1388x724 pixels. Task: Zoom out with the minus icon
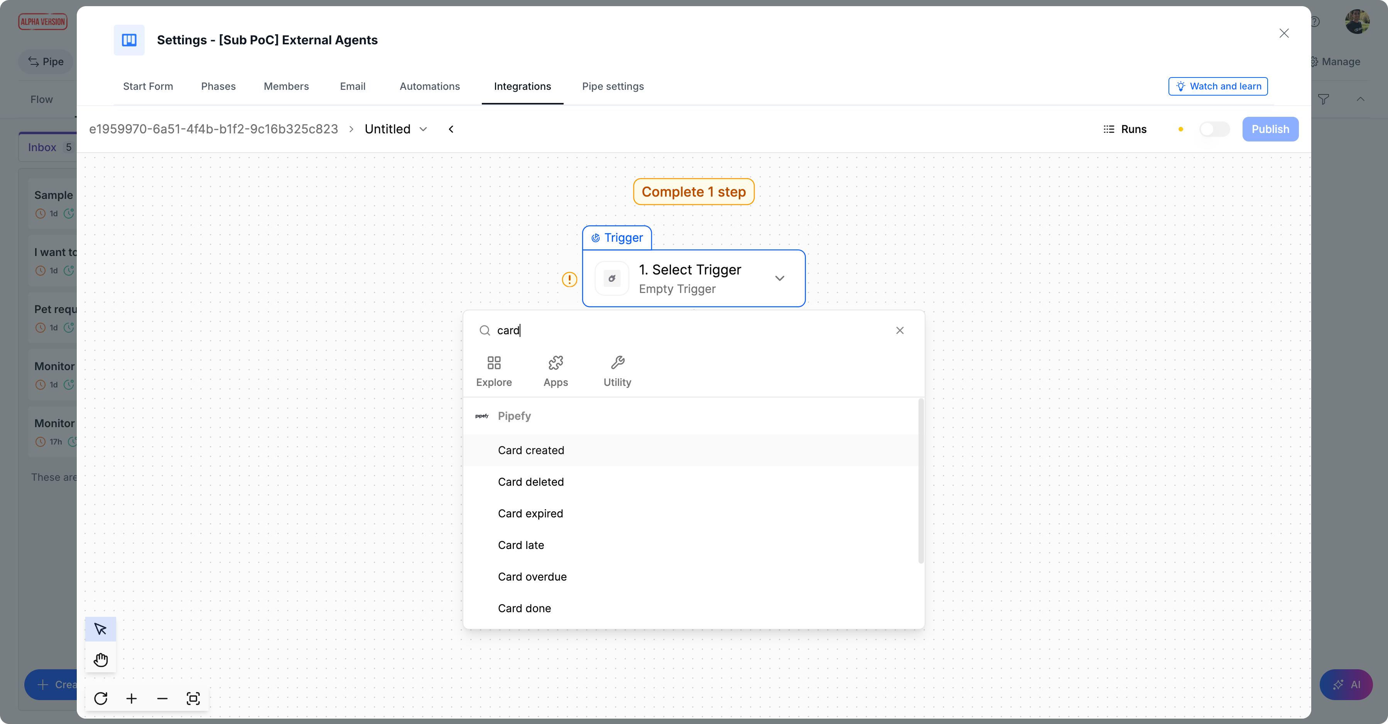pyautogui.click(x=162, y=698)
